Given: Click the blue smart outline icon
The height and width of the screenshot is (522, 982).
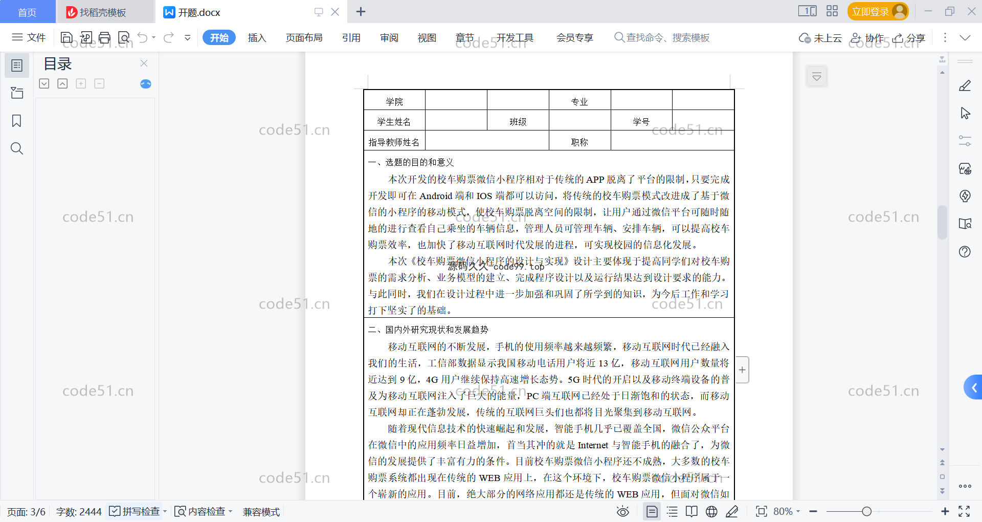Looking at the screenshot, I should [x=146, y=84].
